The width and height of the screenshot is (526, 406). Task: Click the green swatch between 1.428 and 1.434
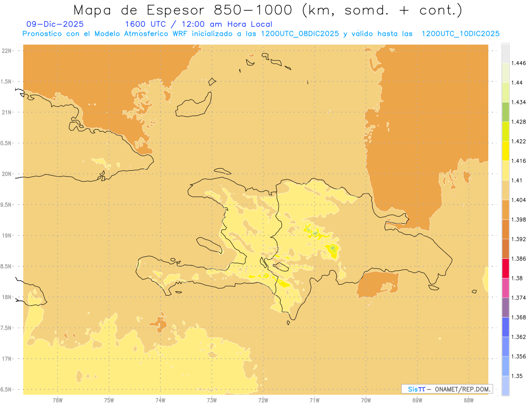pyautogui.click(x=505, y=112)
